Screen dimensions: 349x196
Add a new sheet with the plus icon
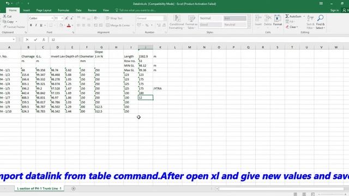point(74,189)
